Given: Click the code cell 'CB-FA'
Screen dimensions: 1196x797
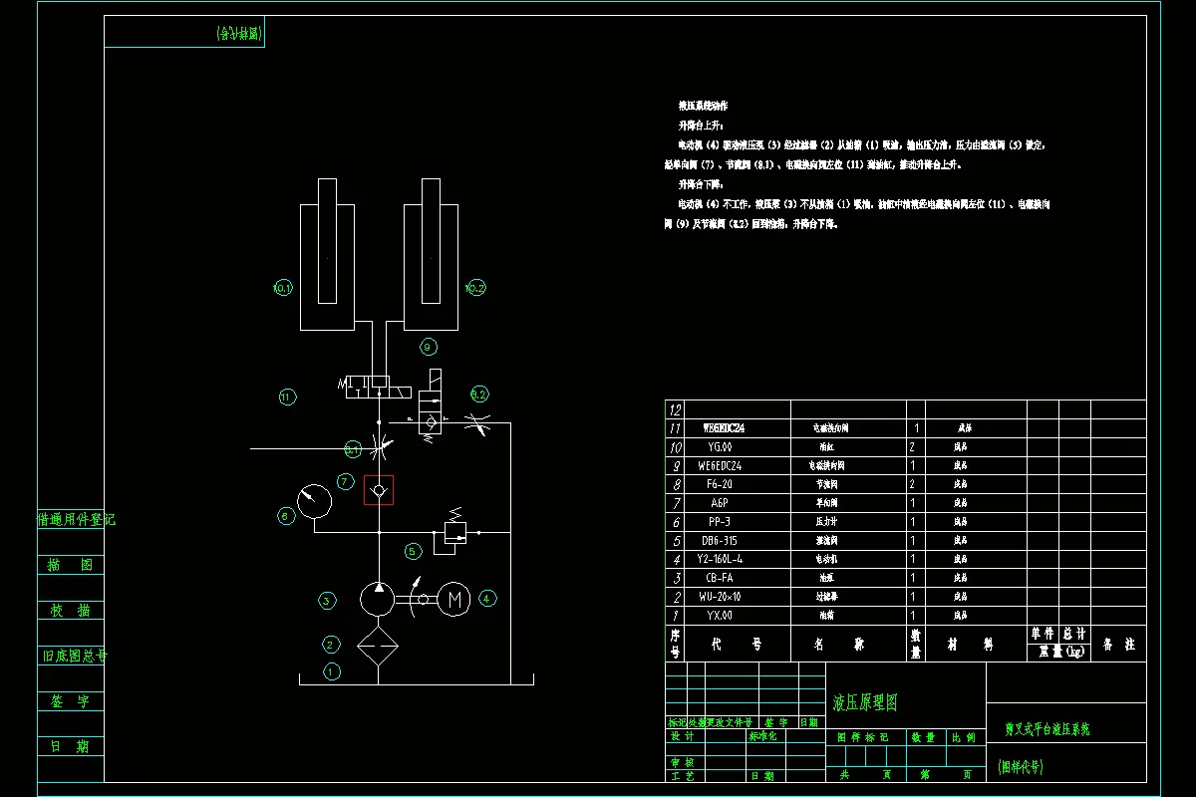Looking at the screenshot, I should coord(720,578).
